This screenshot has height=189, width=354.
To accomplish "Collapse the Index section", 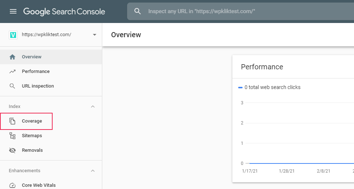I will point(93,107).
